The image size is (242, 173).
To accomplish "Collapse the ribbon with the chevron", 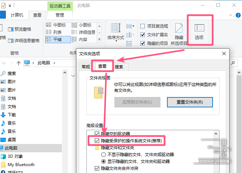I will pyautogui.click(x=231, y=15).
